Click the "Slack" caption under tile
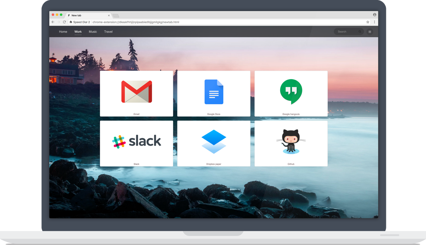This screenshot has width=426, height=245. click(136, 164)
